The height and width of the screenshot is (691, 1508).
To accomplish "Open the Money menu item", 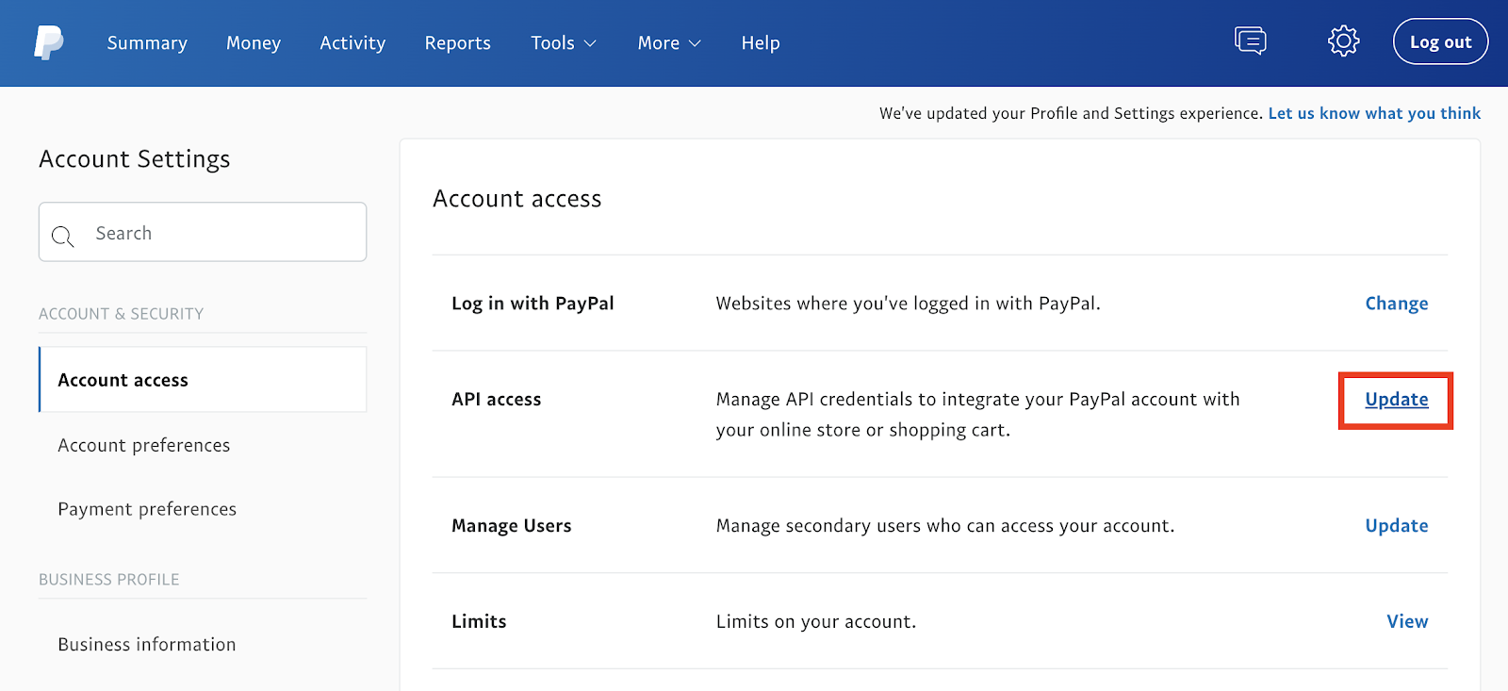I will coord(254,43).
